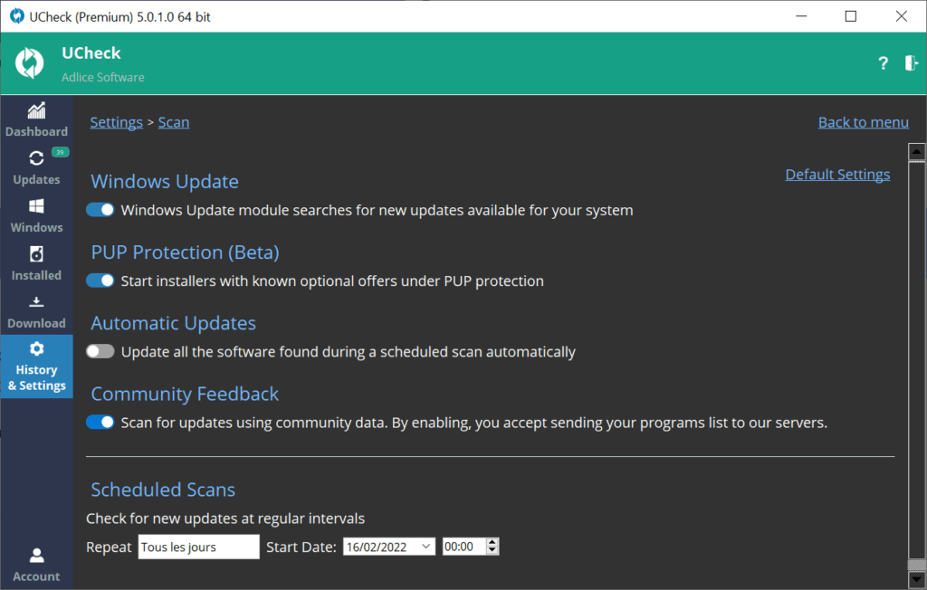Open the Dashboard chart icon
Viewport: 927px width, 590px height.
coord(36,111)
